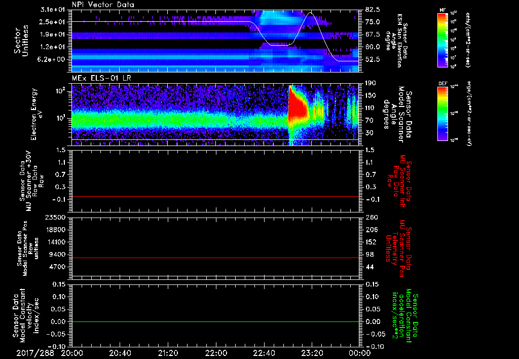Click the 2017/288 date label
Image resolution: width=519 pixels, height=359 pixels.
(x=35, y=353)
